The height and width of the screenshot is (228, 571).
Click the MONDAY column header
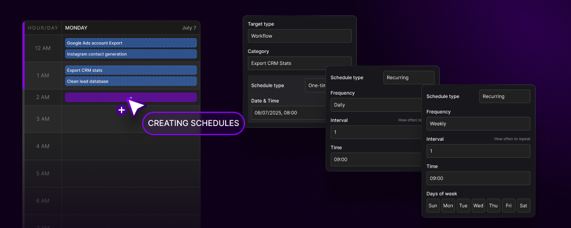click(x=76, y=28)
